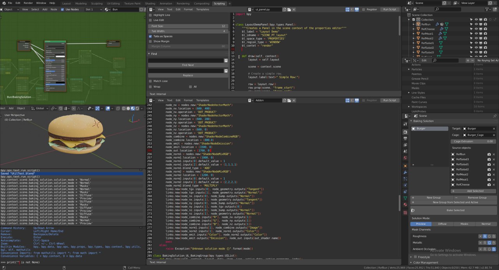Open the World properties tab icon
This screenshot has width=499, height=270.
click(405, 158)
